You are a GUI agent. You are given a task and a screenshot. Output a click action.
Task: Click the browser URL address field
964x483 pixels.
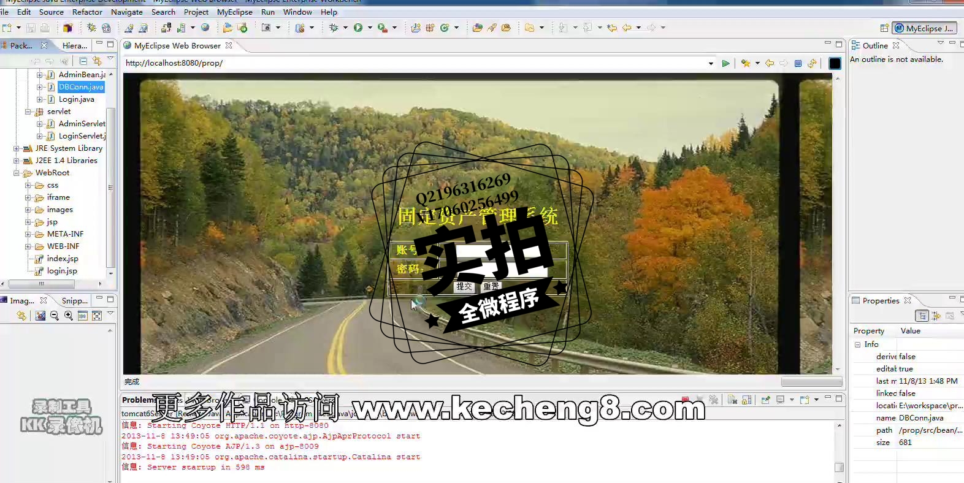click(415, 63)
